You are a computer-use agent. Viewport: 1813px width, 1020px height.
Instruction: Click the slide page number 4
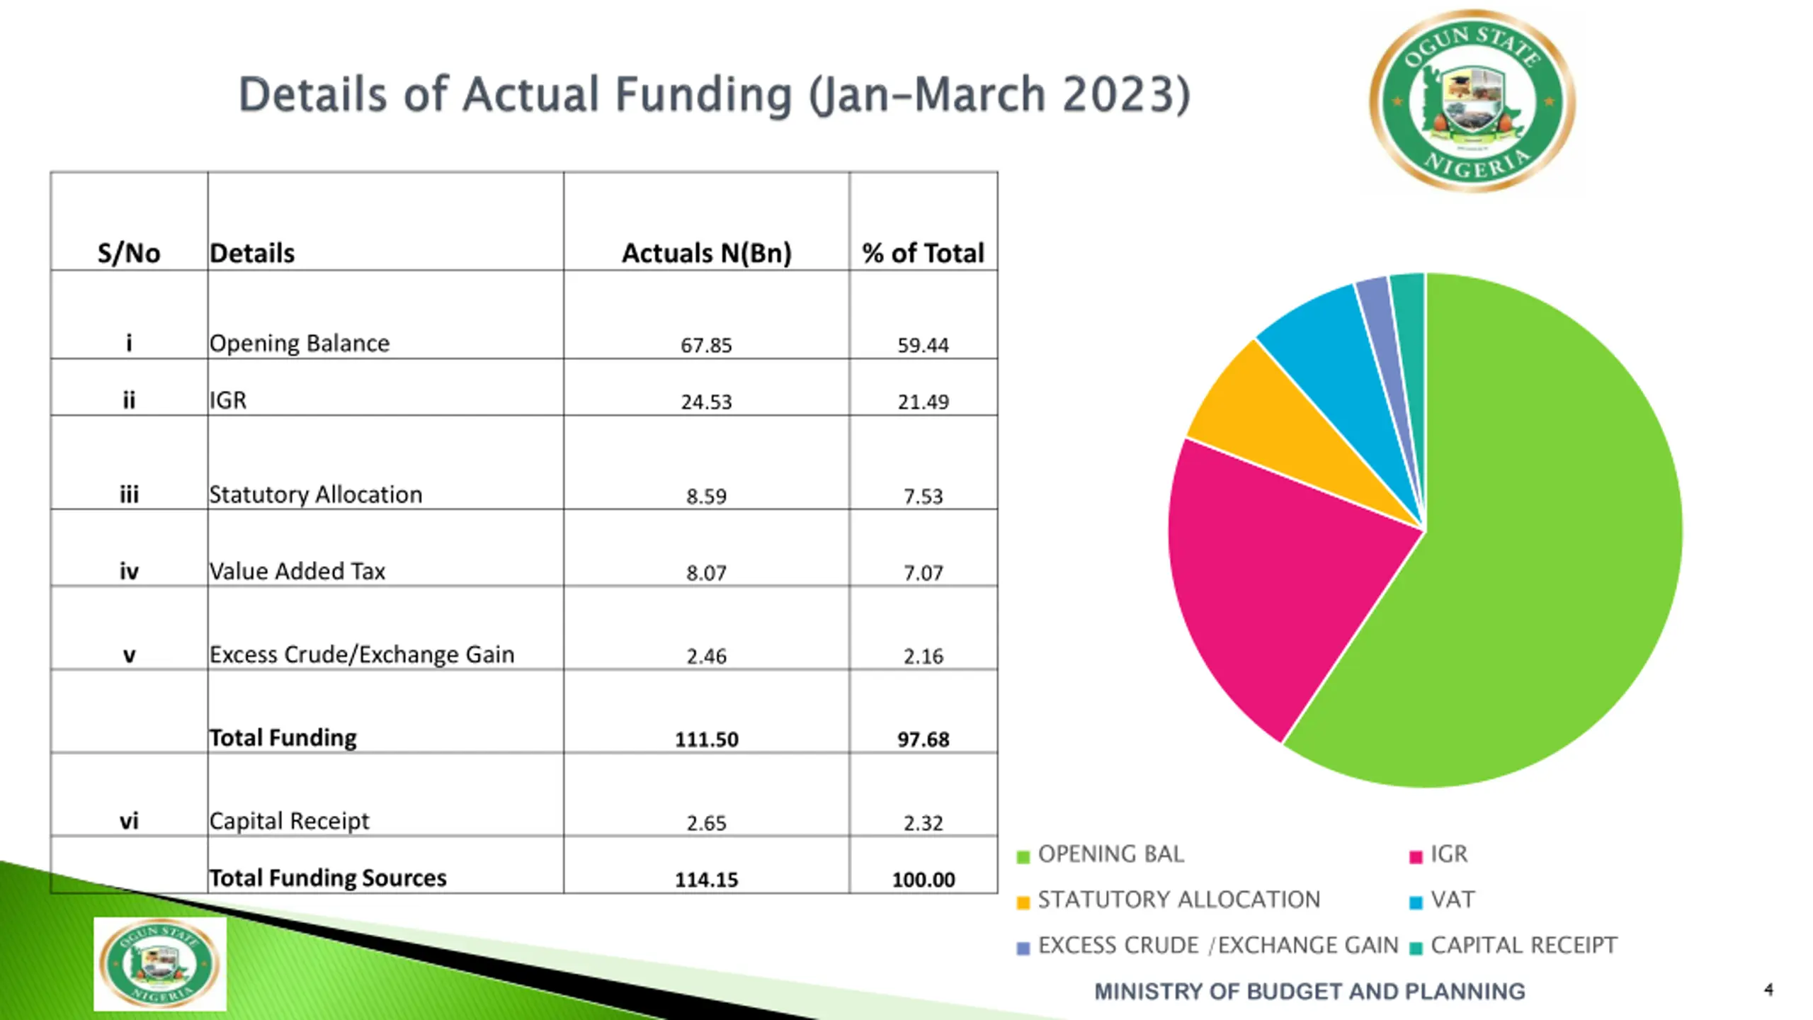tap(1768, 990)
